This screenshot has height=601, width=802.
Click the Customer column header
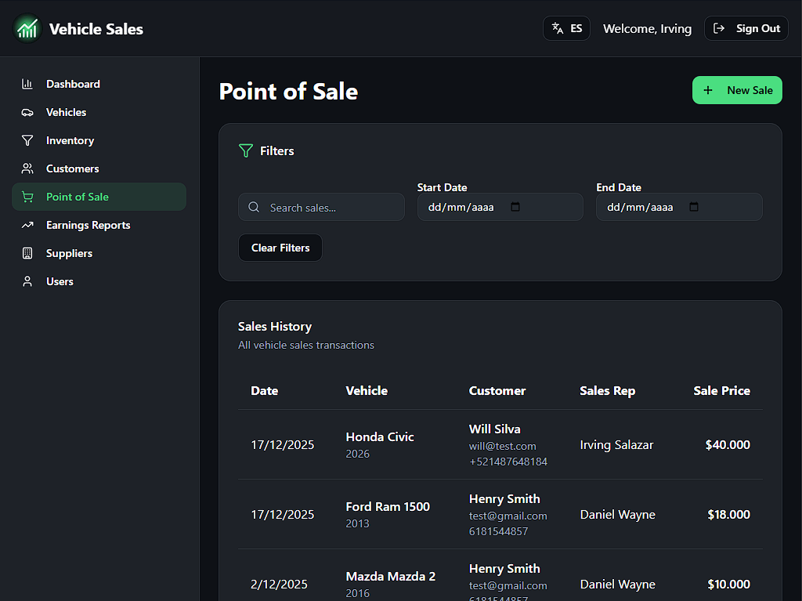tap(497, 390)
